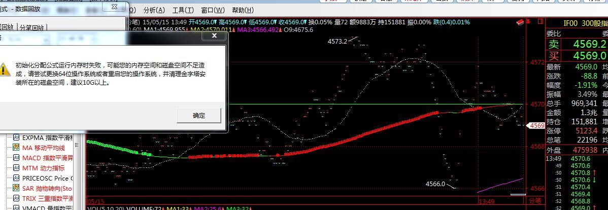Click the indicator icon beside SAR 抛物转向
608x210 pixels.
[x=16, y=188]
